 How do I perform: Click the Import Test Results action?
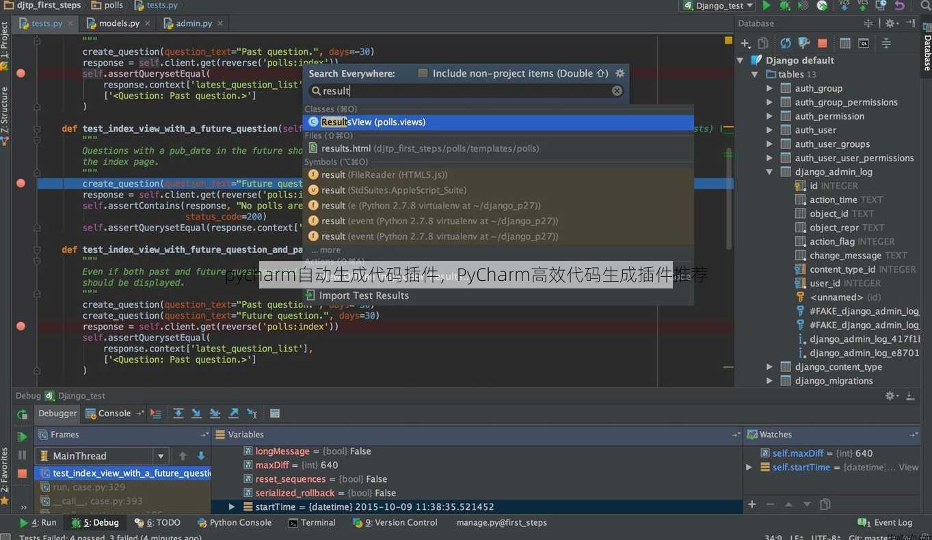click(x=498, y=296)
